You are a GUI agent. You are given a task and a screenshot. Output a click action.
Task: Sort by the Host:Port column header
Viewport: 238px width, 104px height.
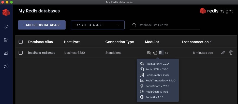[72, 42]
